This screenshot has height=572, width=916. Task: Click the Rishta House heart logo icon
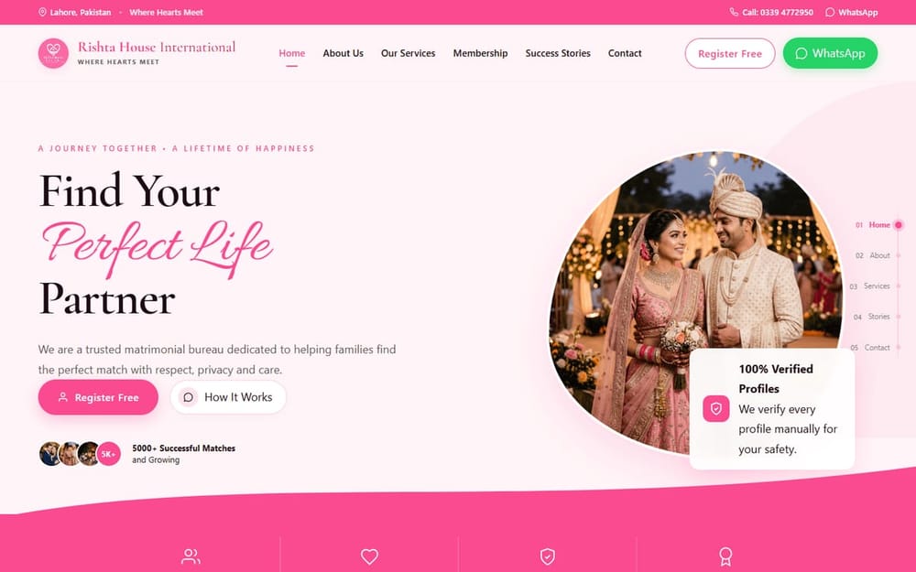(53, 53)
